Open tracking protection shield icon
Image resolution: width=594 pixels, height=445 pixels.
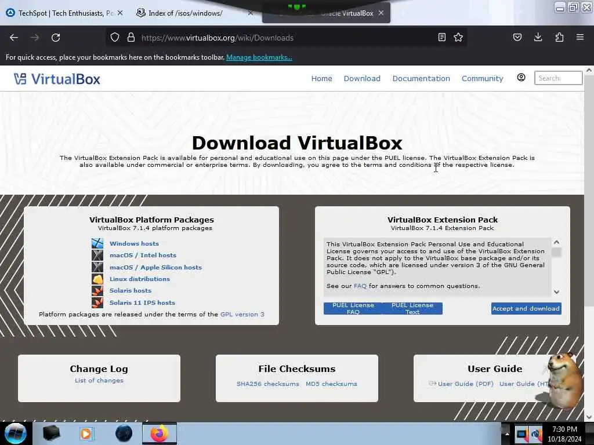pos(115,38)
